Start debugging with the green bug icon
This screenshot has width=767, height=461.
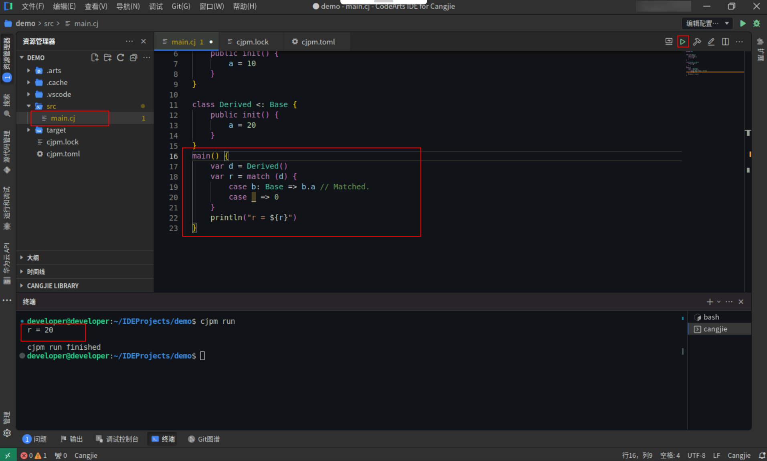click(x=757, y=24)
